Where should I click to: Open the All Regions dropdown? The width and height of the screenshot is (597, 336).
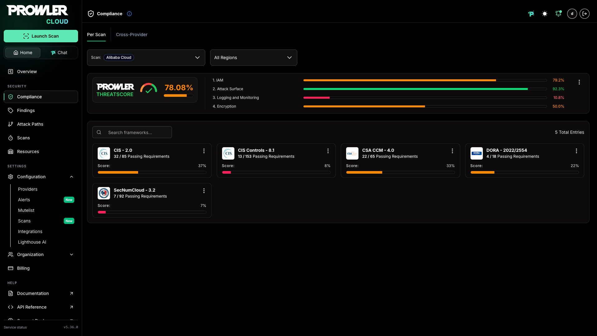[x=254, y=58]
